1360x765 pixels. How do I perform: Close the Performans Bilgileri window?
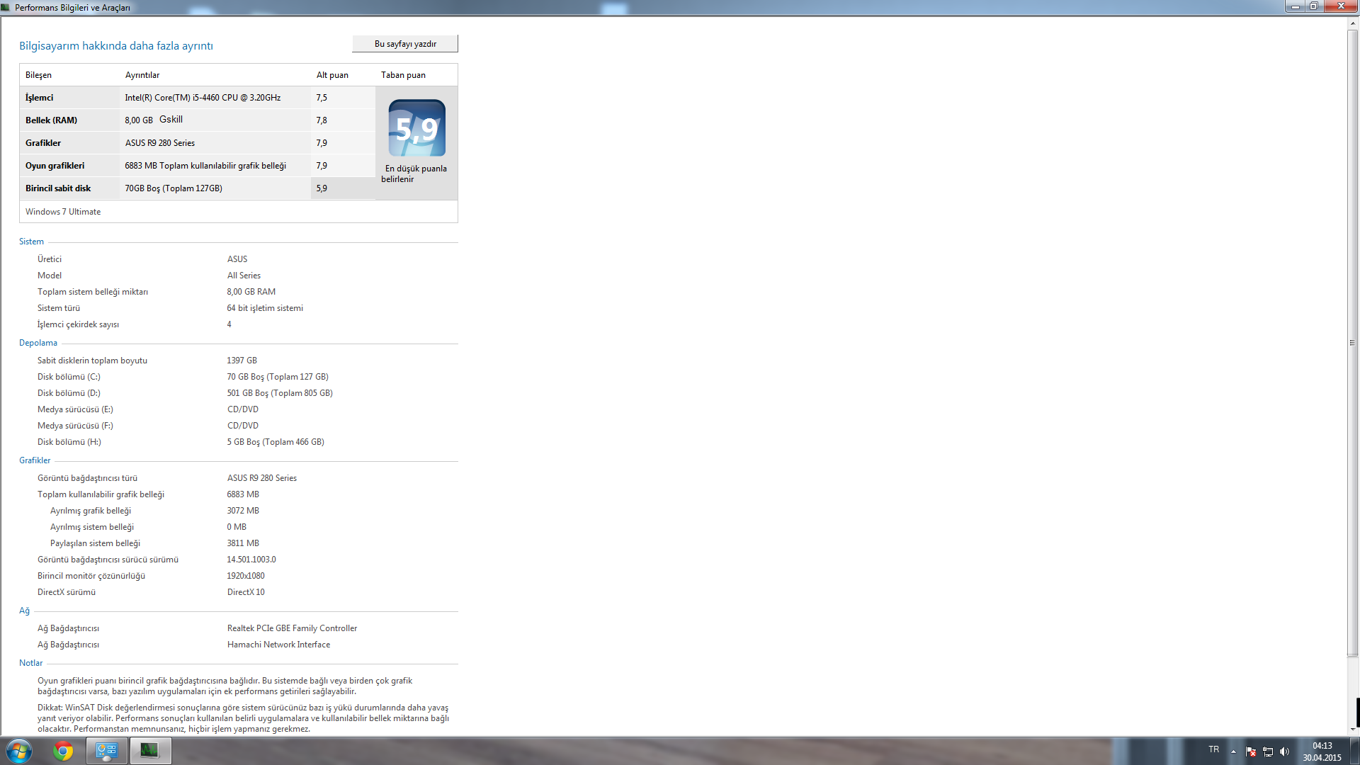coord(1341,6)
